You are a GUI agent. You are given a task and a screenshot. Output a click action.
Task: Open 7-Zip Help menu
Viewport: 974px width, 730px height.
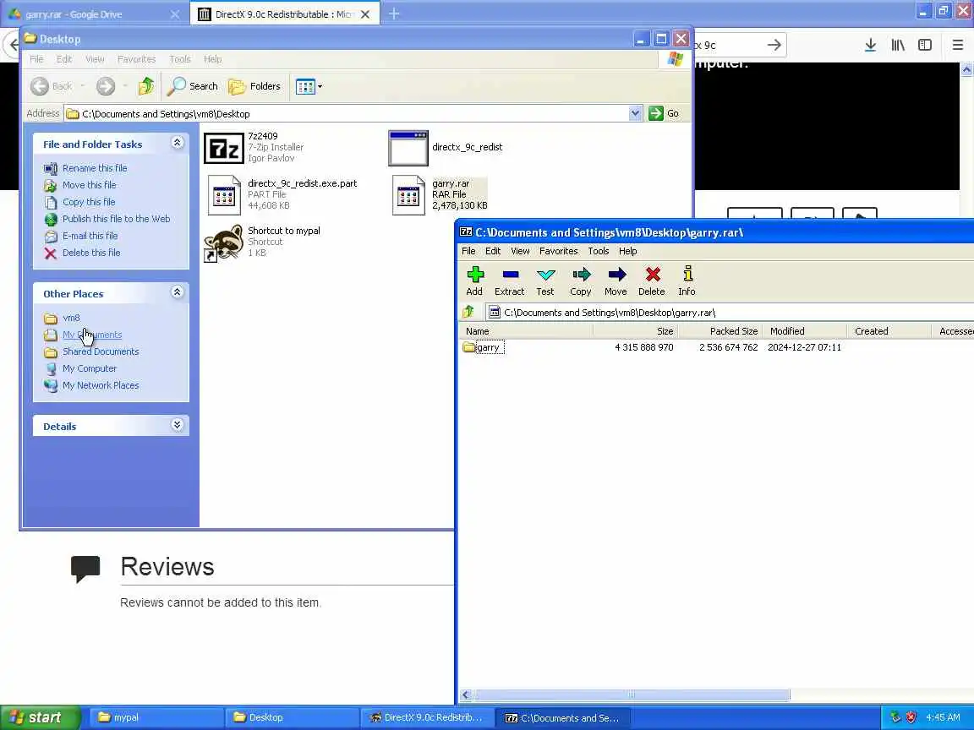coord(627,251)
